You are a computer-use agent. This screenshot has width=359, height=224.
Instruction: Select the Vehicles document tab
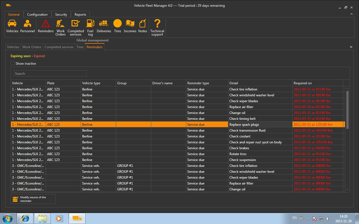tap(13, 47)
